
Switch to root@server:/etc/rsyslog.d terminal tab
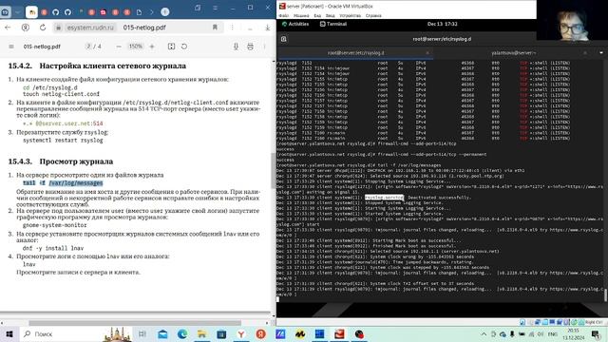(355, 53)
